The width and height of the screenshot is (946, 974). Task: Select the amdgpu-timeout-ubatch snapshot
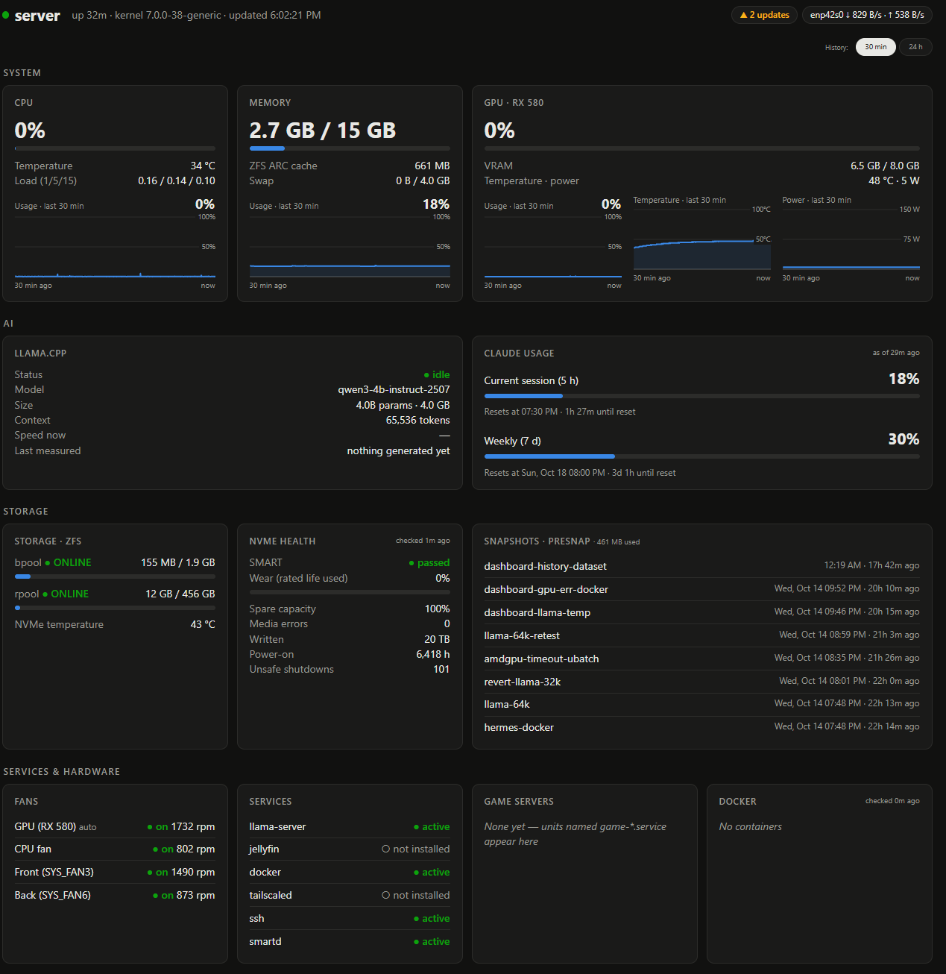[701, 659]
